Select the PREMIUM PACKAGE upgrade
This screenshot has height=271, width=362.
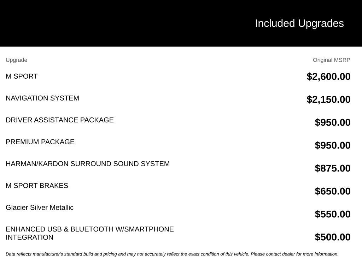[x=40, y=142]
